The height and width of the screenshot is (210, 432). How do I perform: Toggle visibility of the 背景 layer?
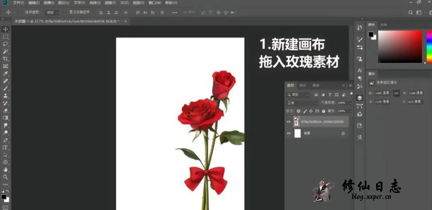coord(289,134)
